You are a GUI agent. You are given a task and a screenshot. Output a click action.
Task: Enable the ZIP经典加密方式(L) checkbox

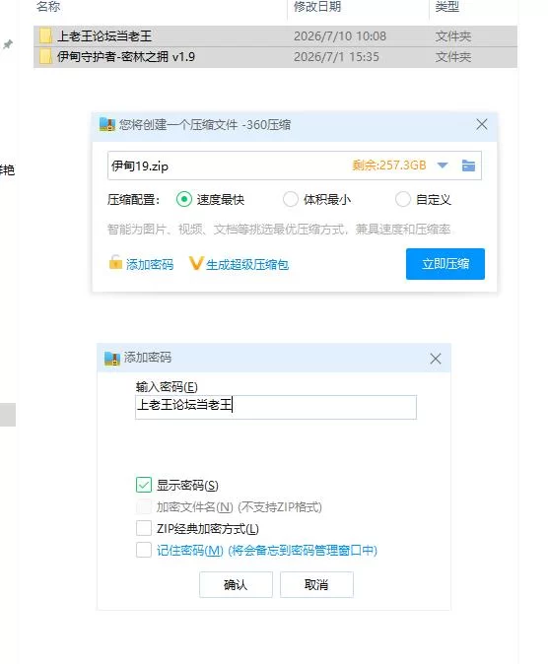click(144, 528)
